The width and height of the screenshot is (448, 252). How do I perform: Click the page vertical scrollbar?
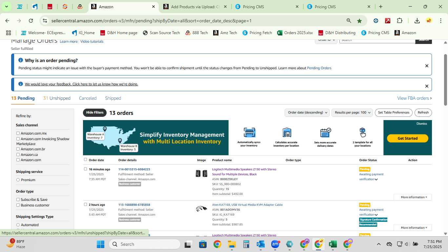click(x=445, y=80)
